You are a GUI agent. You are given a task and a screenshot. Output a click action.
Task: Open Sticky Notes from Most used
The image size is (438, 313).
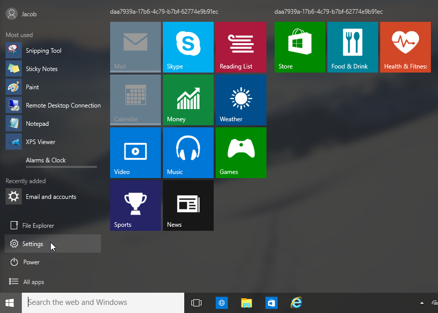tap(53, 68)
